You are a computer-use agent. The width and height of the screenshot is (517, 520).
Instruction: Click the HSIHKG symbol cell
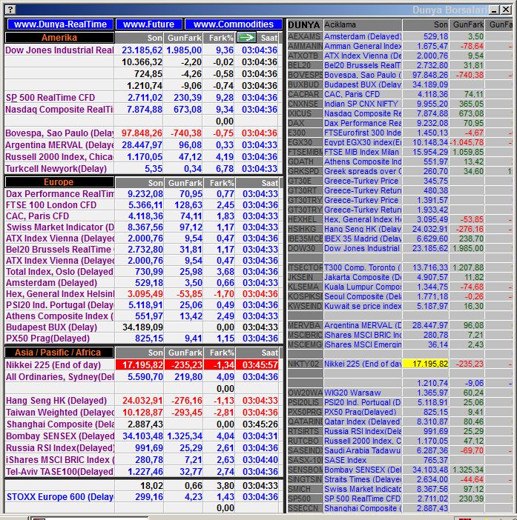305,229
